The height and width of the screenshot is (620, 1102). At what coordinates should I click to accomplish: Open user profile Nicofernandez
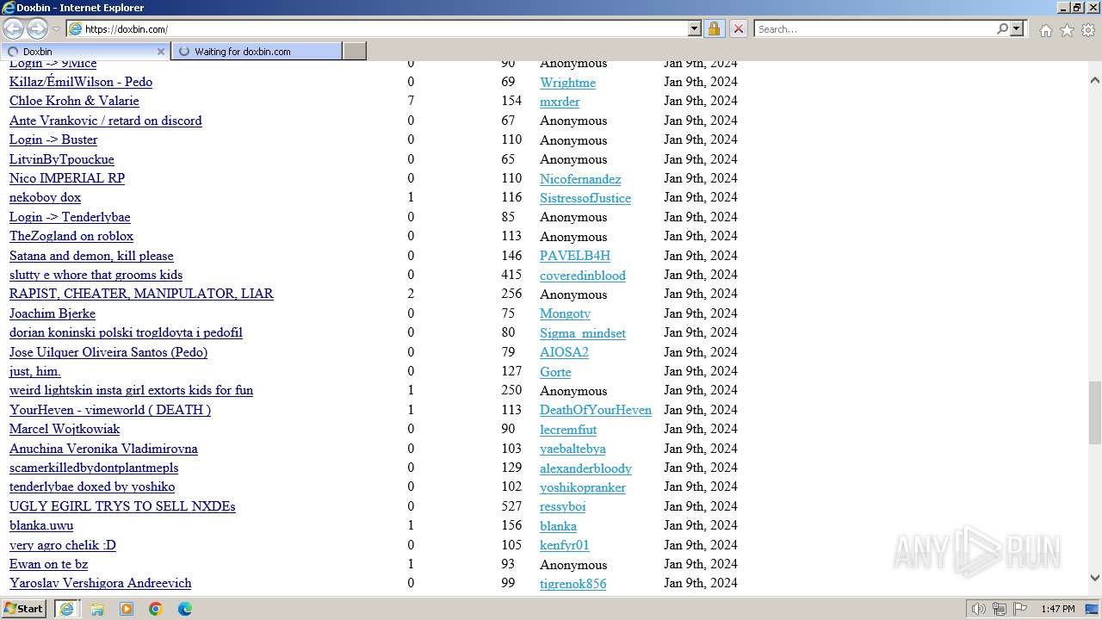point(580,179)
